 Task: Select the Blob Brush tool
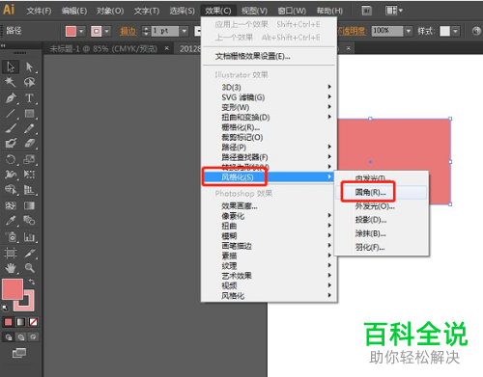click(x=11, y=143)
